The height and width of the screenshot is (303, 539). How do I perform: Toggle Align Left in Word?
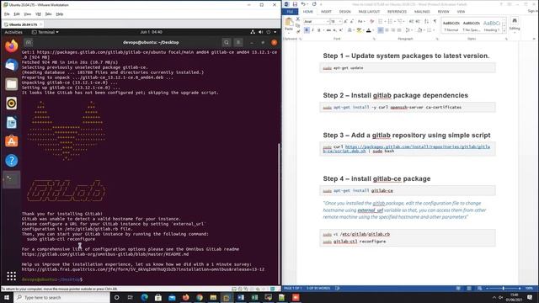pos(380,30)
